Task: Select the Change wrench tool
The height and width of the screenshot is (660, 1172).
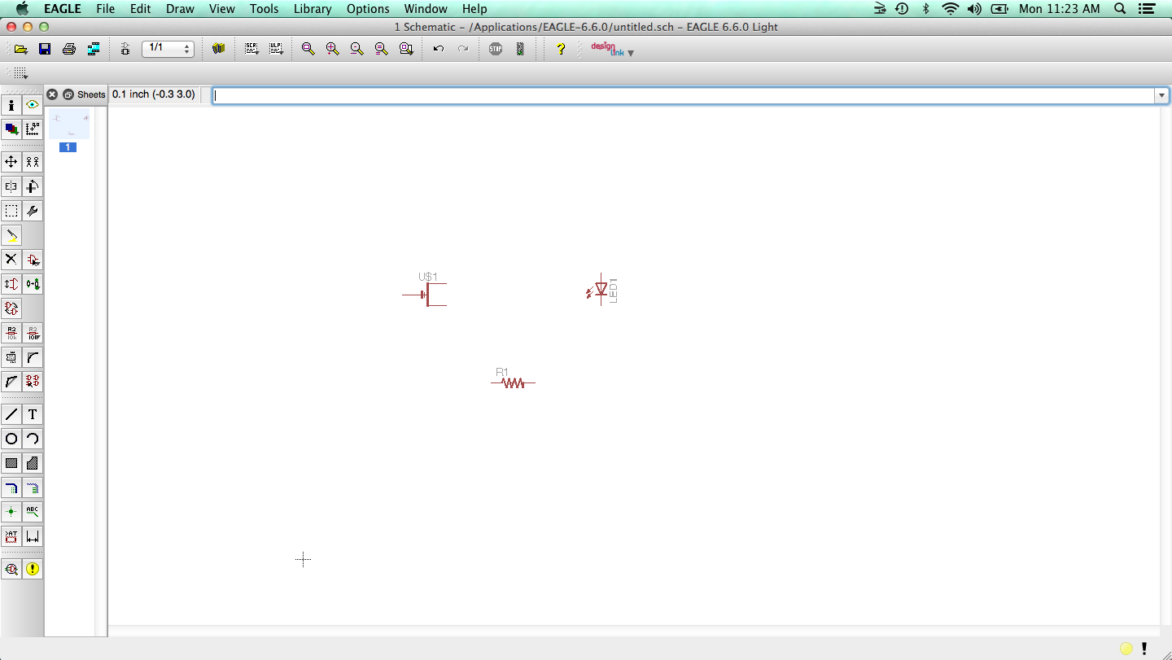Action: click(x=33, y=211)
